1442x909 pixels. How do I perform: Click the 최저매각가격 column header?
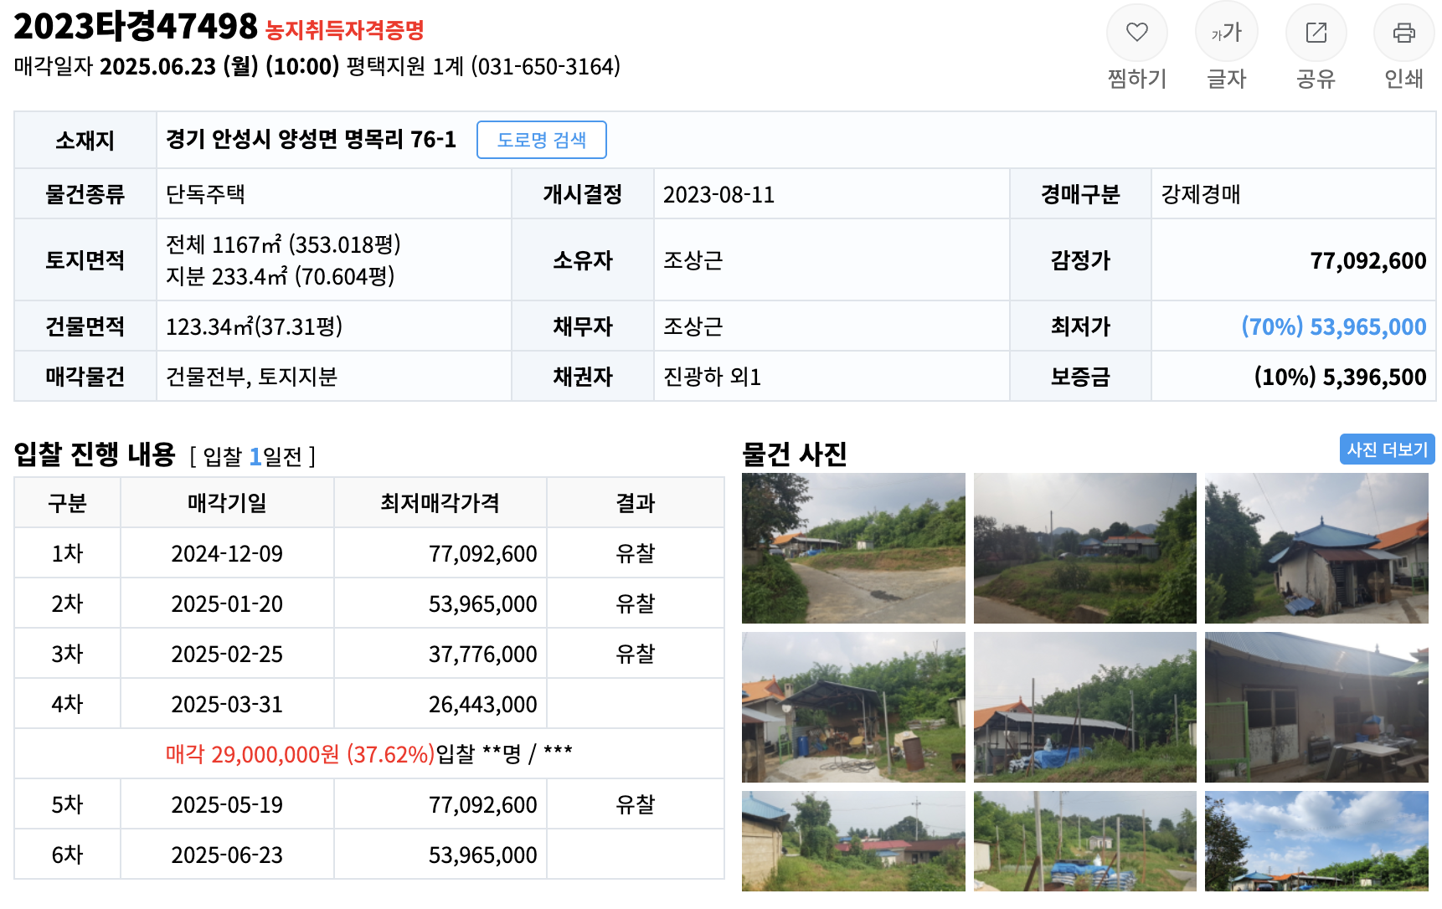[440, 503]
